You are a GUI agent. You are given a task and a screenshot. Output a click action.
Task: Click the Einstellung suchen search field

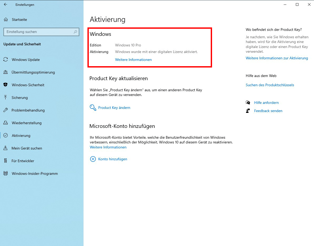point(41,32)
